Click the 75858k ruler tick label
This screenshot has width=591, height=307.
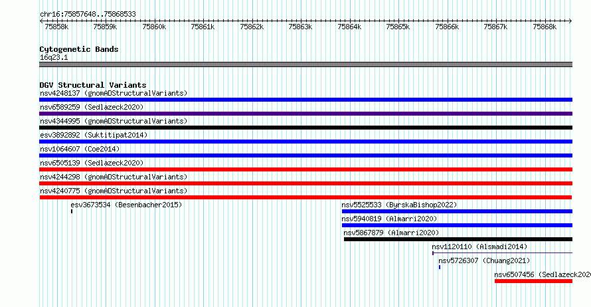point(56,27)
